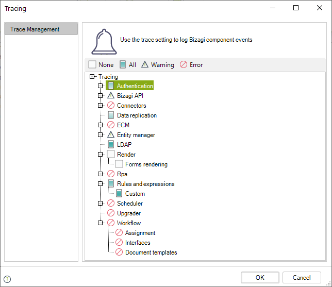Select the Scheduler label
Image resolution: width=332 pixels, height=287 pixels.
click(x=130, y=203)
